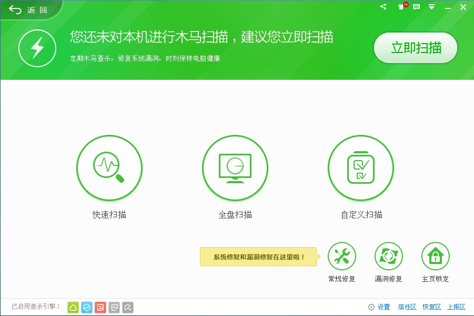Toggle the red scan engine icon
The height and width of the screenshot is (316, 474).
pyautogui.click(x=100, y=307)
